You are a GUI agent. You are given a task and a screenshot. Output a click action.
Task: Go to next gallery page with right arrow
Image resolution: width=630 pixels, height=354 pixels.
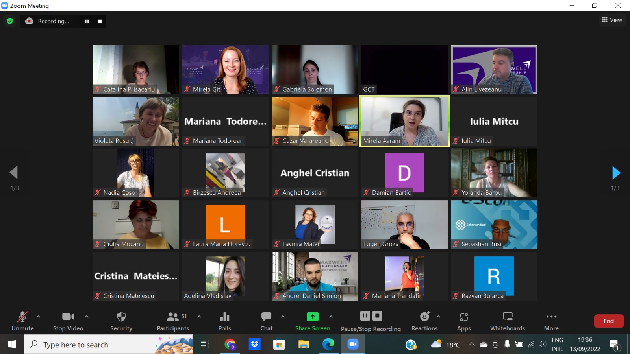616,173
